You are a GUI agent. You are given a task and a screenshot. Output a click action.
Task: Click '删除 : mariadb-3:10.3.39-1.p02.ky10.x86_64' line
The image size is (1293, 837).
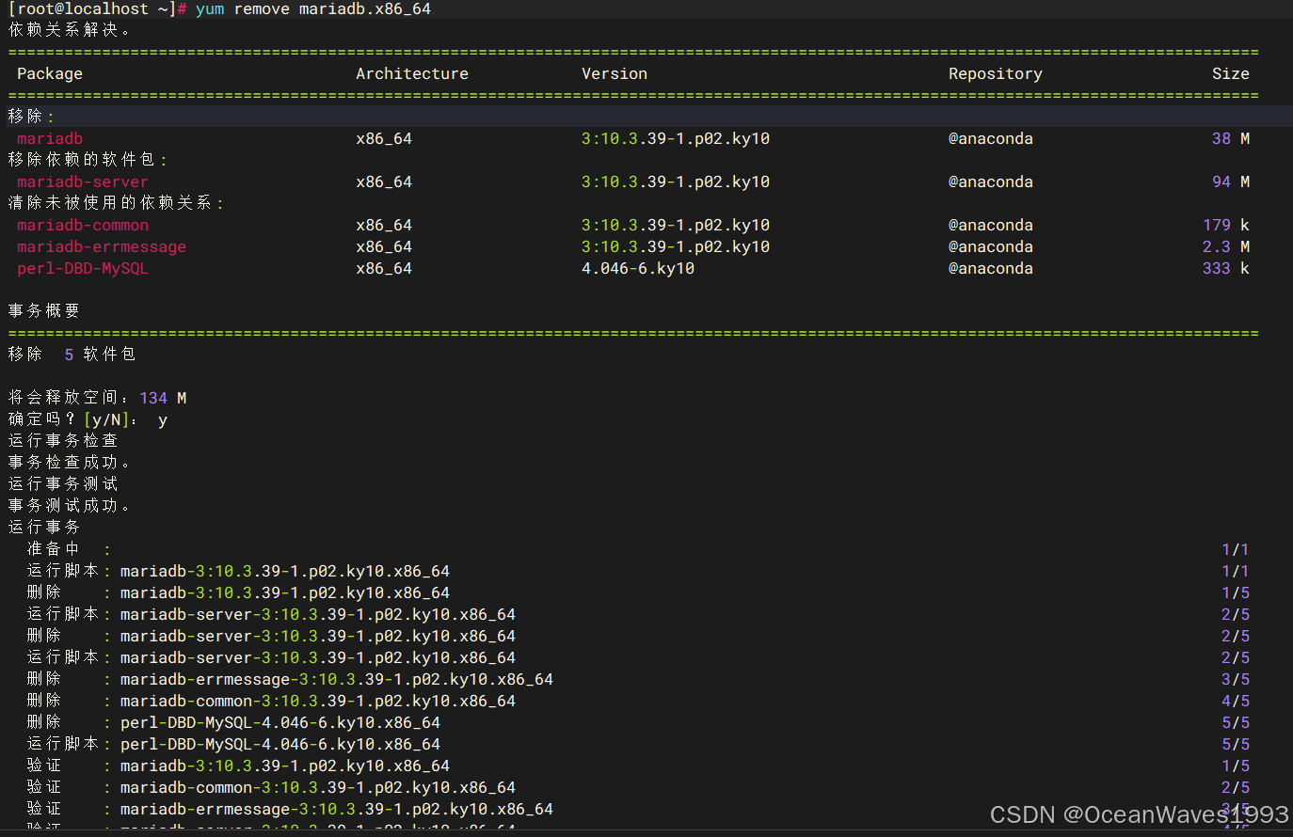238,592
